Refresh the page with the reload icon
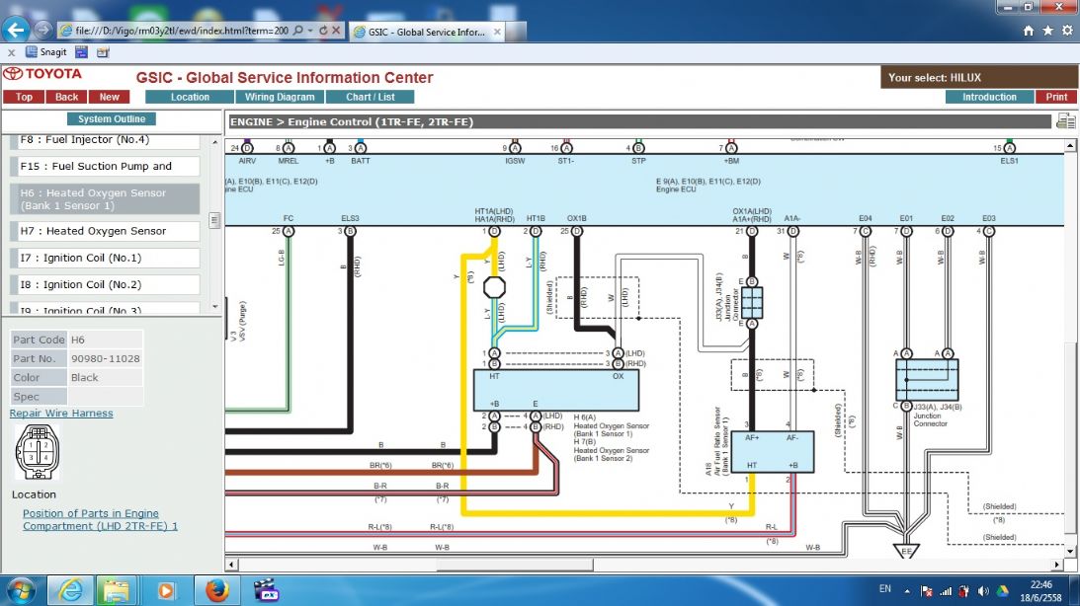 click(323, 32)
